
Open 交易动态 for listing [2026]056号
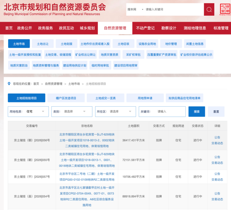coord(217,143)
